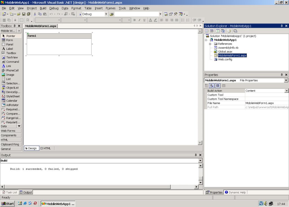Select the Command control in the Toolbox

(11, 62)
